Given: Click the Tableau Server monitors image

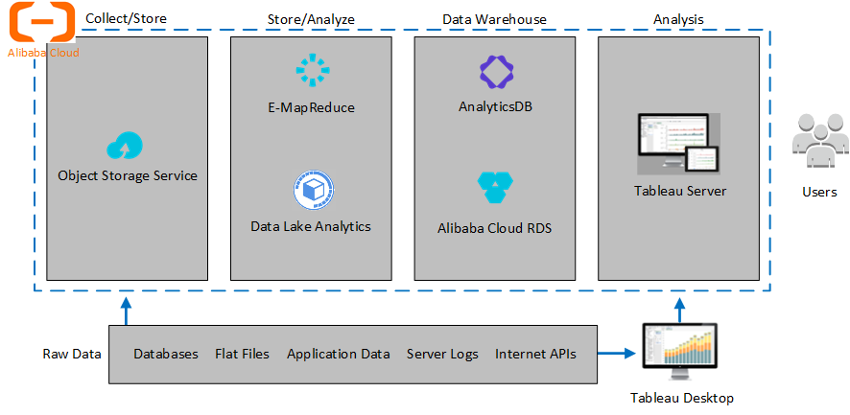Looking at the screenshot, I should (679, 144).
